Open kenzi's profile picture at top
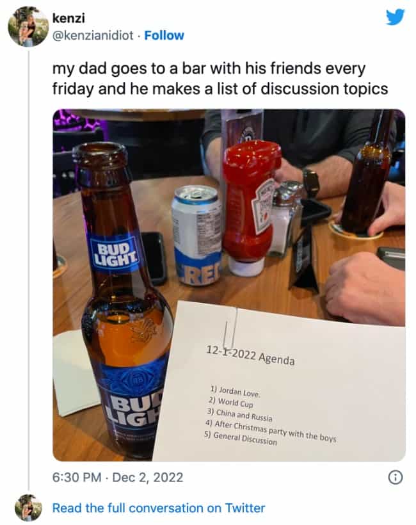 pos(28,26)
